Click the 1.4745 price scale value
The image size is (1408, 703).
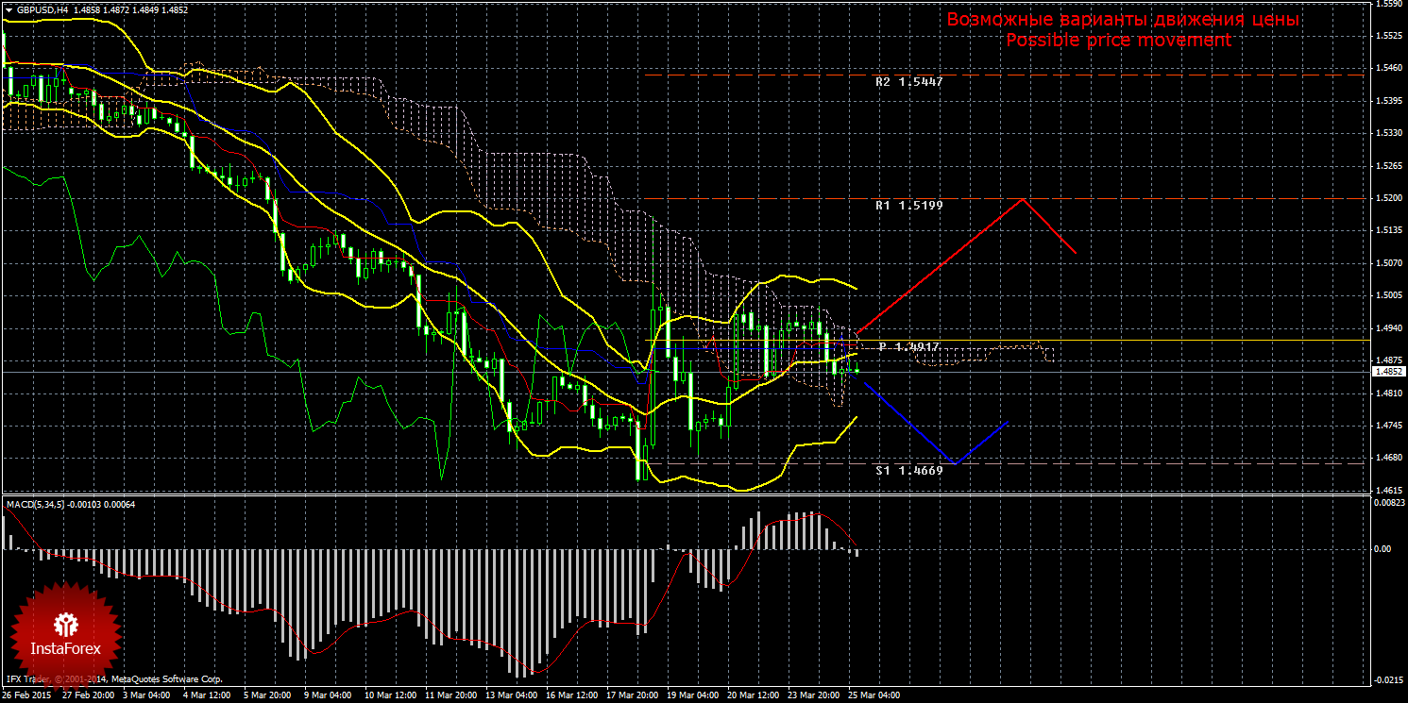[x=1388, y=426]
